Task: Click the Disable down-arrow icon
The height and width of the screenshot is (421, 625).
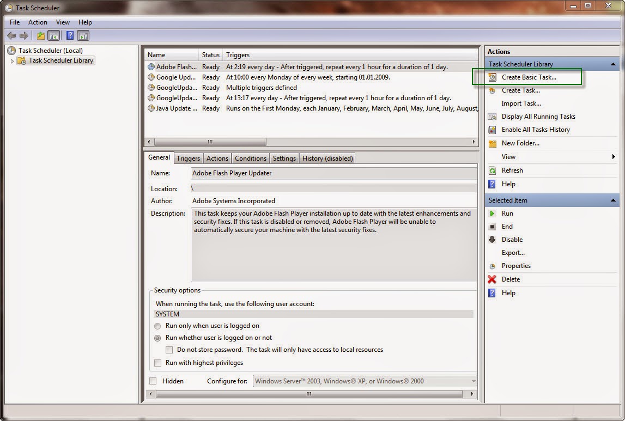Action: coord(492,240)
